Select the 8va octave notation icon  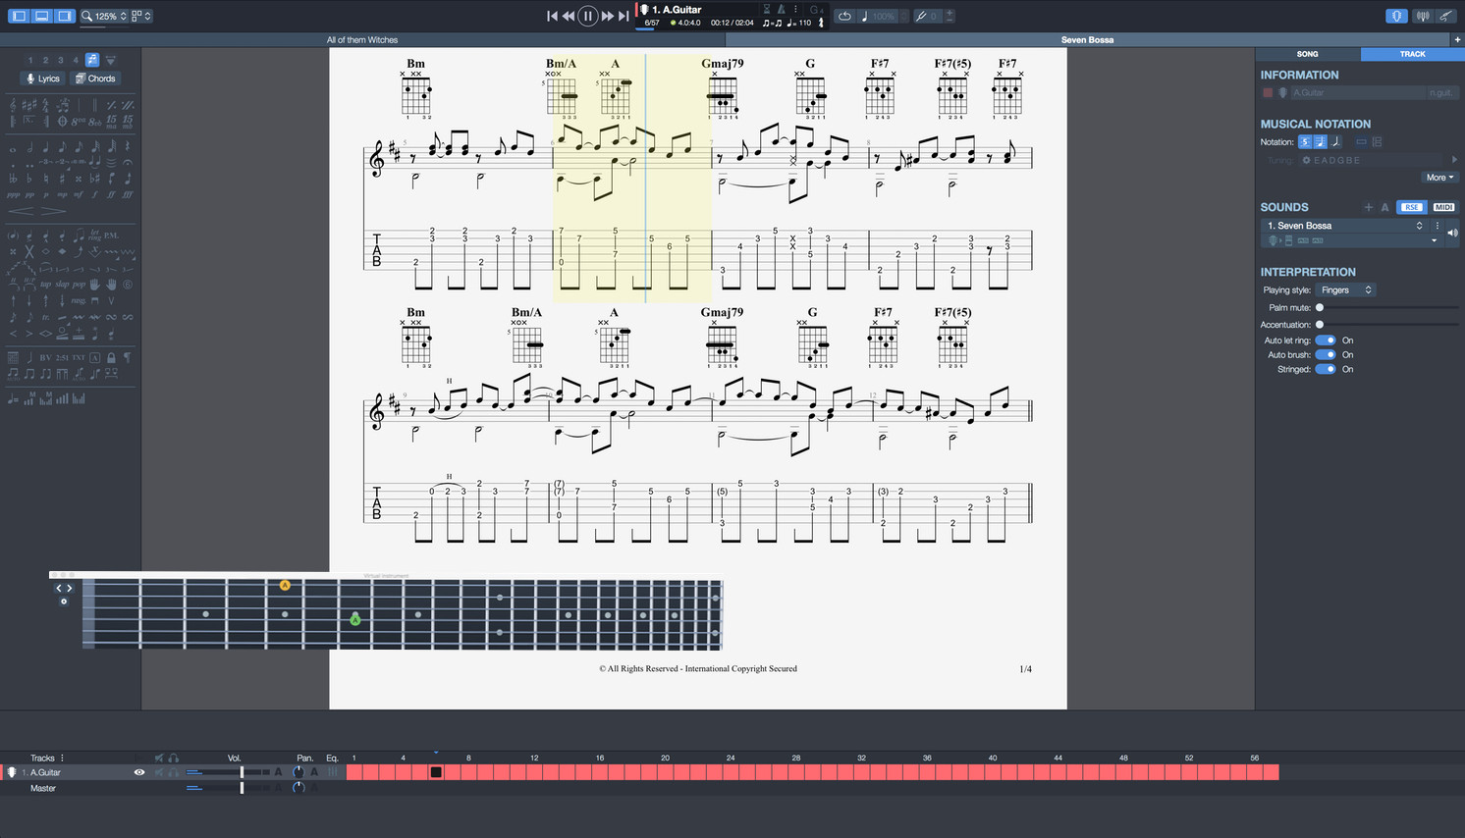78,120
